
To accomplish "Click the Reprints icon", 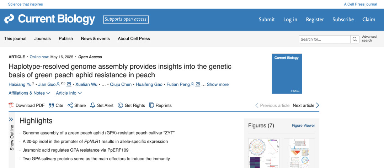I will pos(151,105).
